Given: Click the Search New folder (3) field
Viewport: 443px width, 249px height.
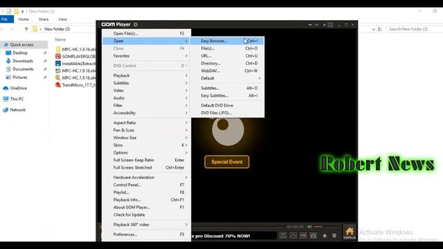Looking at the screenshot, I should (414, 29).
